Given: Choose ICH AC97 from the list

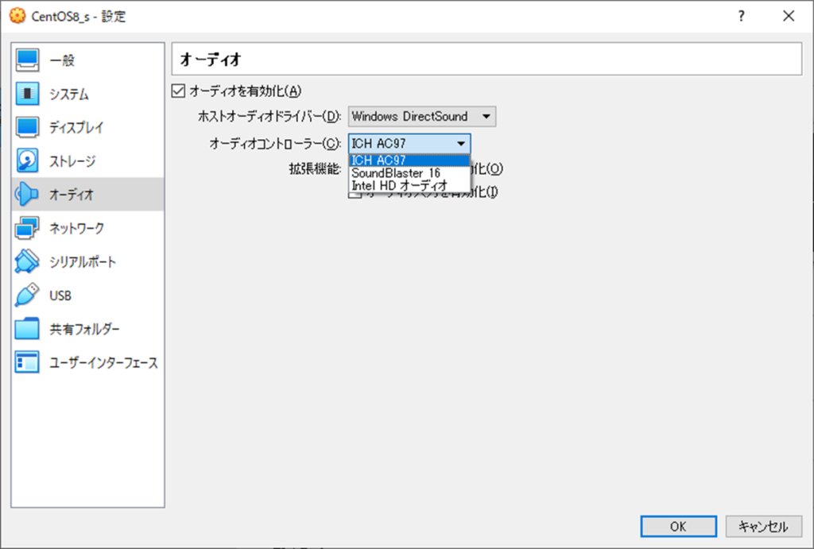Looking at the screenshot, I should [x=409, y=160].
